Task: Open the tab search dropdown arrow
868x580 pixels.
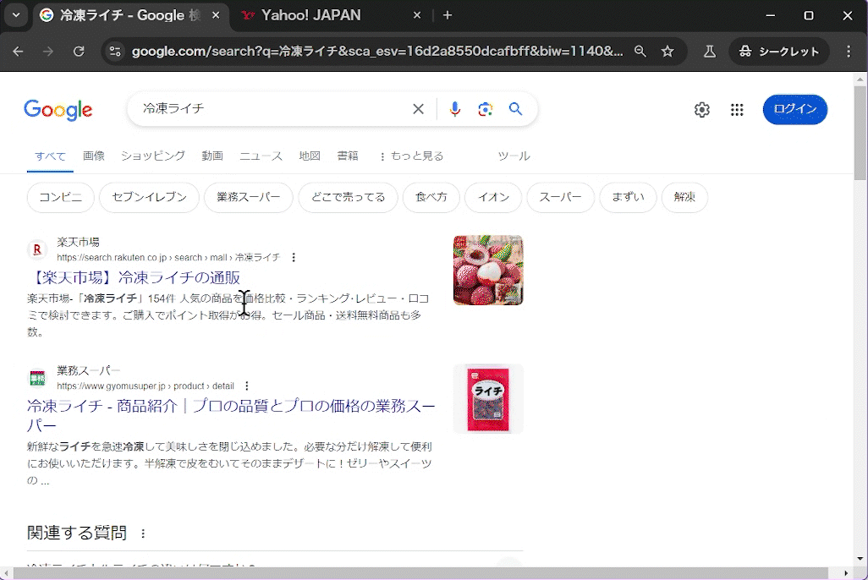Action: click(16, 15)
